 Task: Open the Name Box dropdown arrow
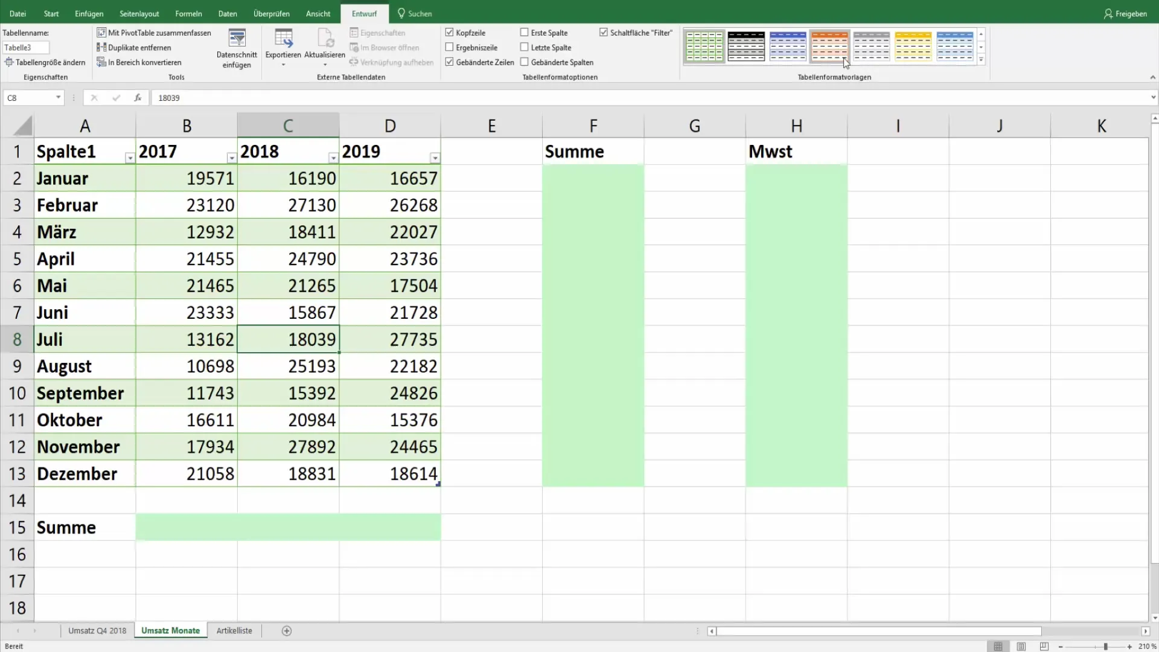(58, 97)
